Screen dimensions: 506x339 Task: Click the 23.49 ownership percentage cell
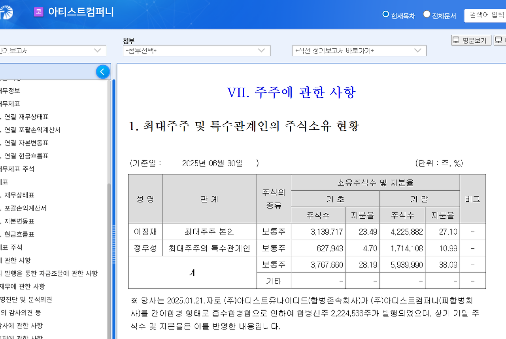pos(363,232)
